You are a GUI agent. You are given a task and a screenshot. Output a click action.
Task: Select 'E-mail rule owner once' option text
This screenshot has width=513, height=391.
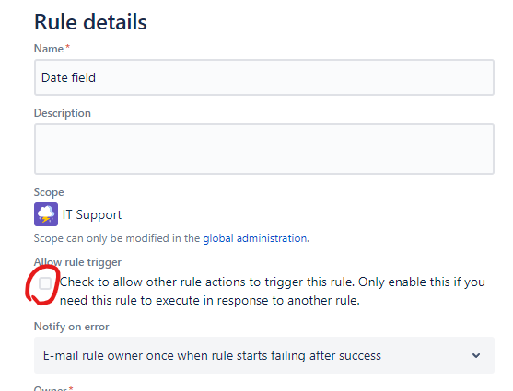coord(212,355)
